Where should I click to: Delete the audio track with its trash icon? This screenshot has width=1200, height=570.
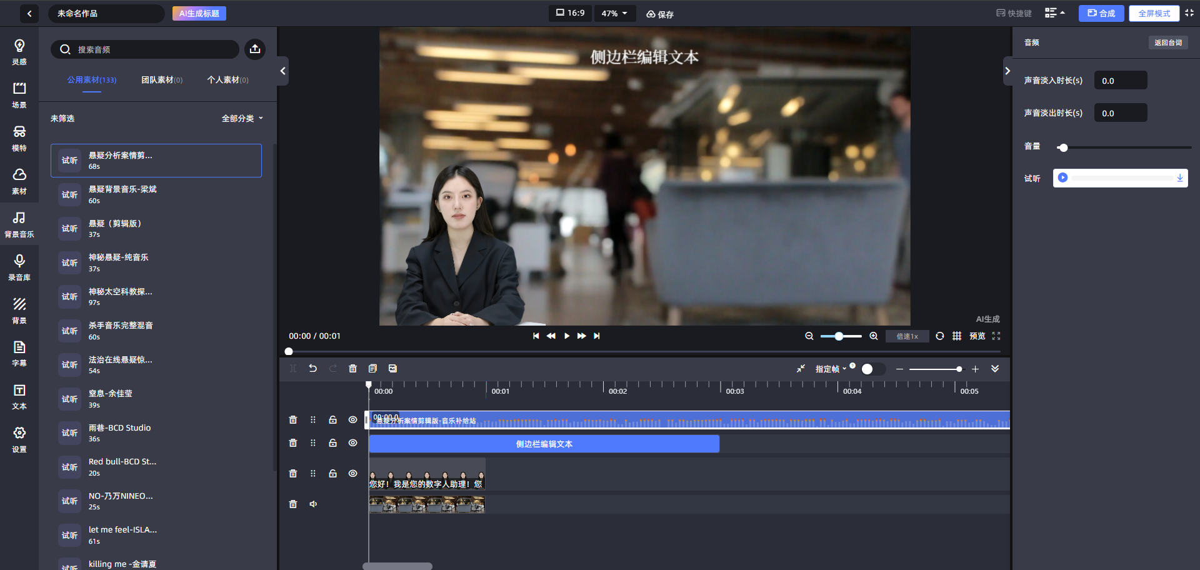click(293, 420)
